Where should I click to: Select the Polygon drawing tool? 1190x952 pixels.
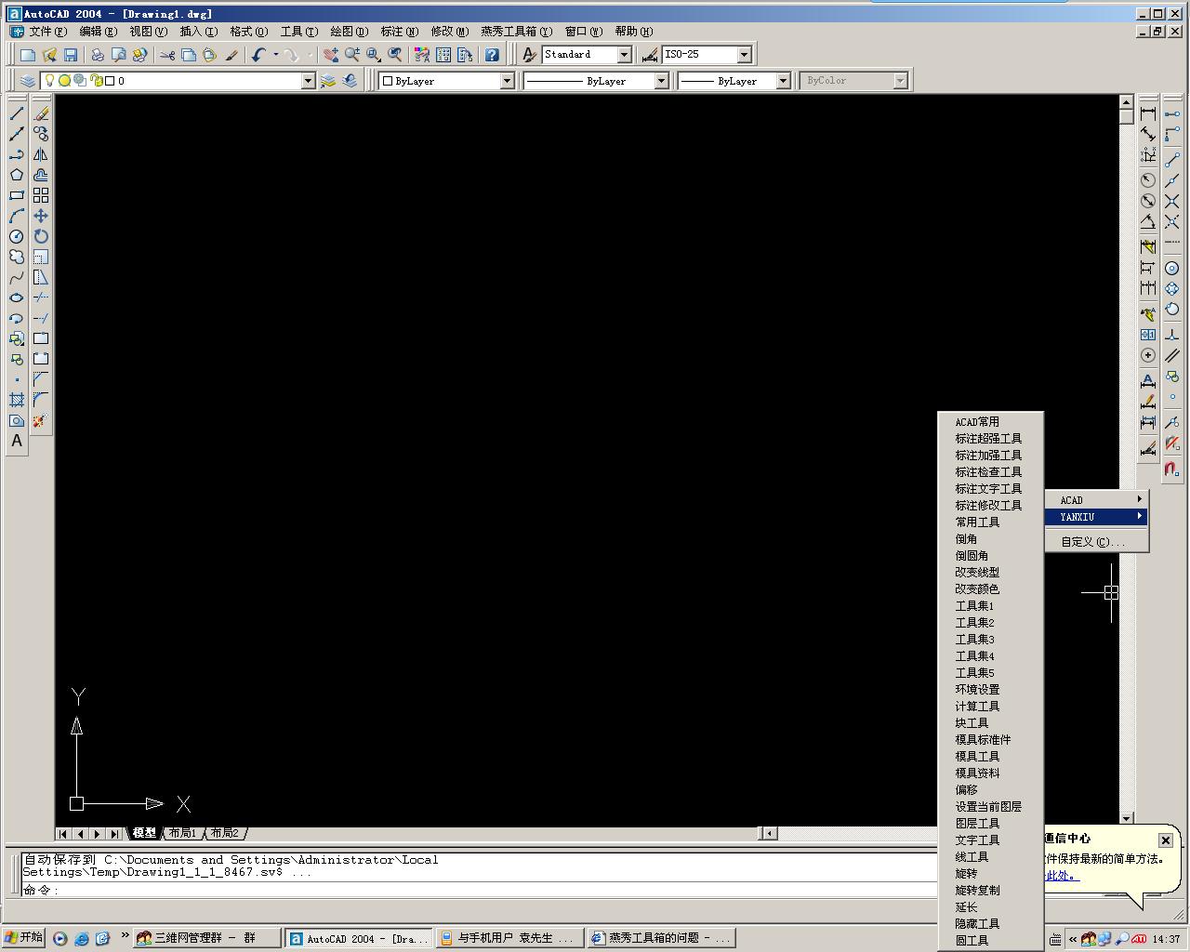[17, 175]
